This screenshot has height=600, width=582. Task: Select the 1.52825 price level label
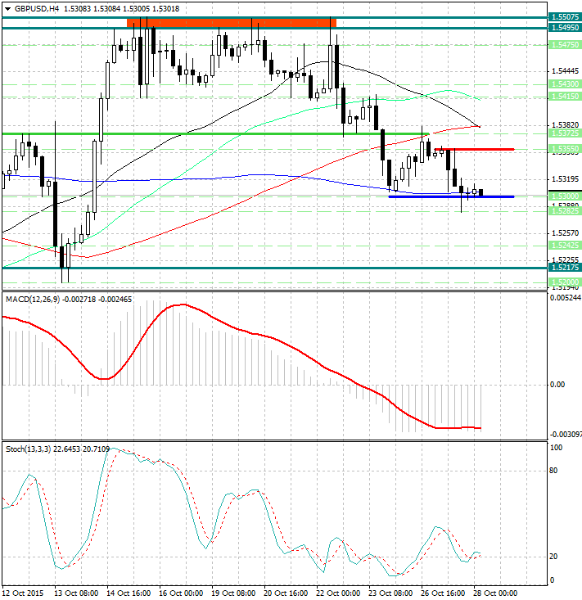pos(565,211)
